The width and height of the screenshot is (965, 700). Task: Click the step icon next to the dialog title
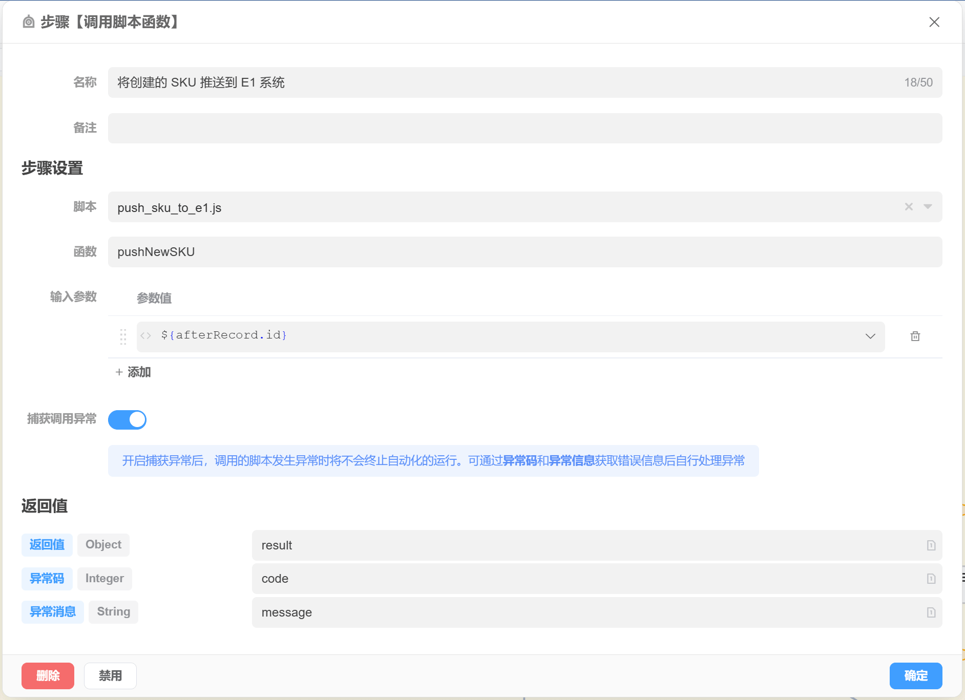(x=29, y=22)
